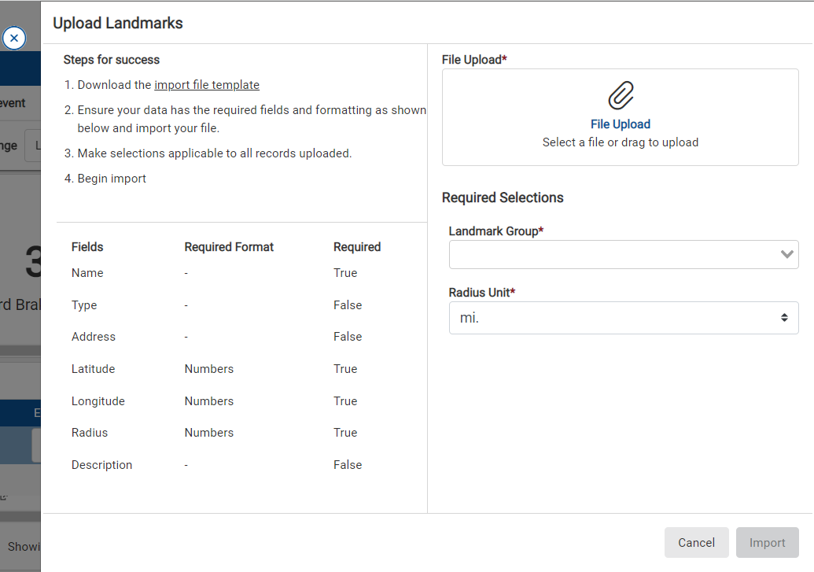The height and width of the screenshot is (572, 814).
Task: Click the Begin import step text
Action: (112, 179)
